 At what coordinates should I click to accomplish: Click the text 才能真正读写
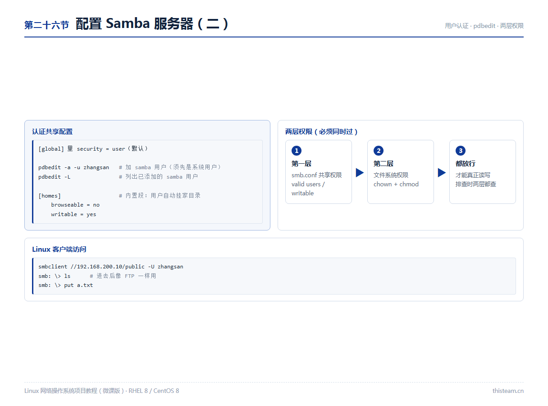473,175
